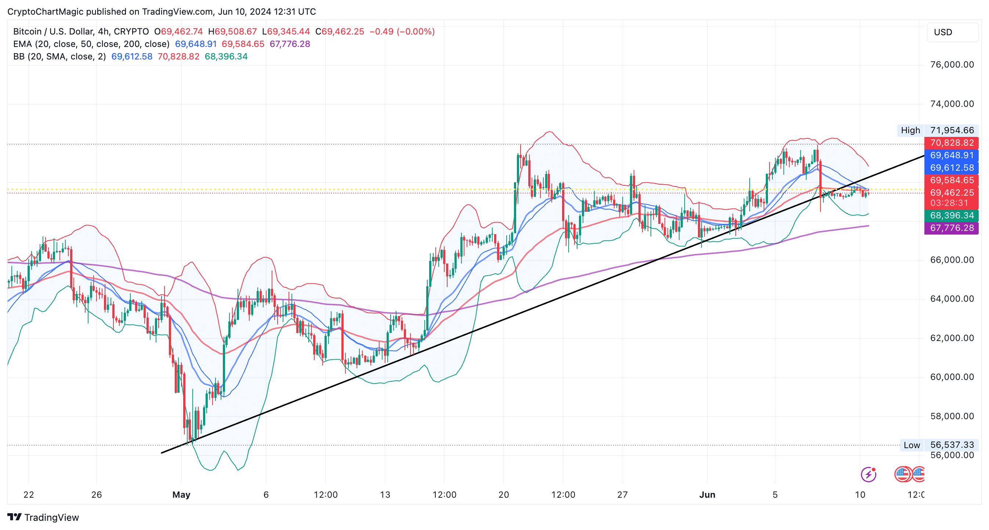Click the 74,000.00 price scale label
The image size is (989, 530).
point(952,104)
